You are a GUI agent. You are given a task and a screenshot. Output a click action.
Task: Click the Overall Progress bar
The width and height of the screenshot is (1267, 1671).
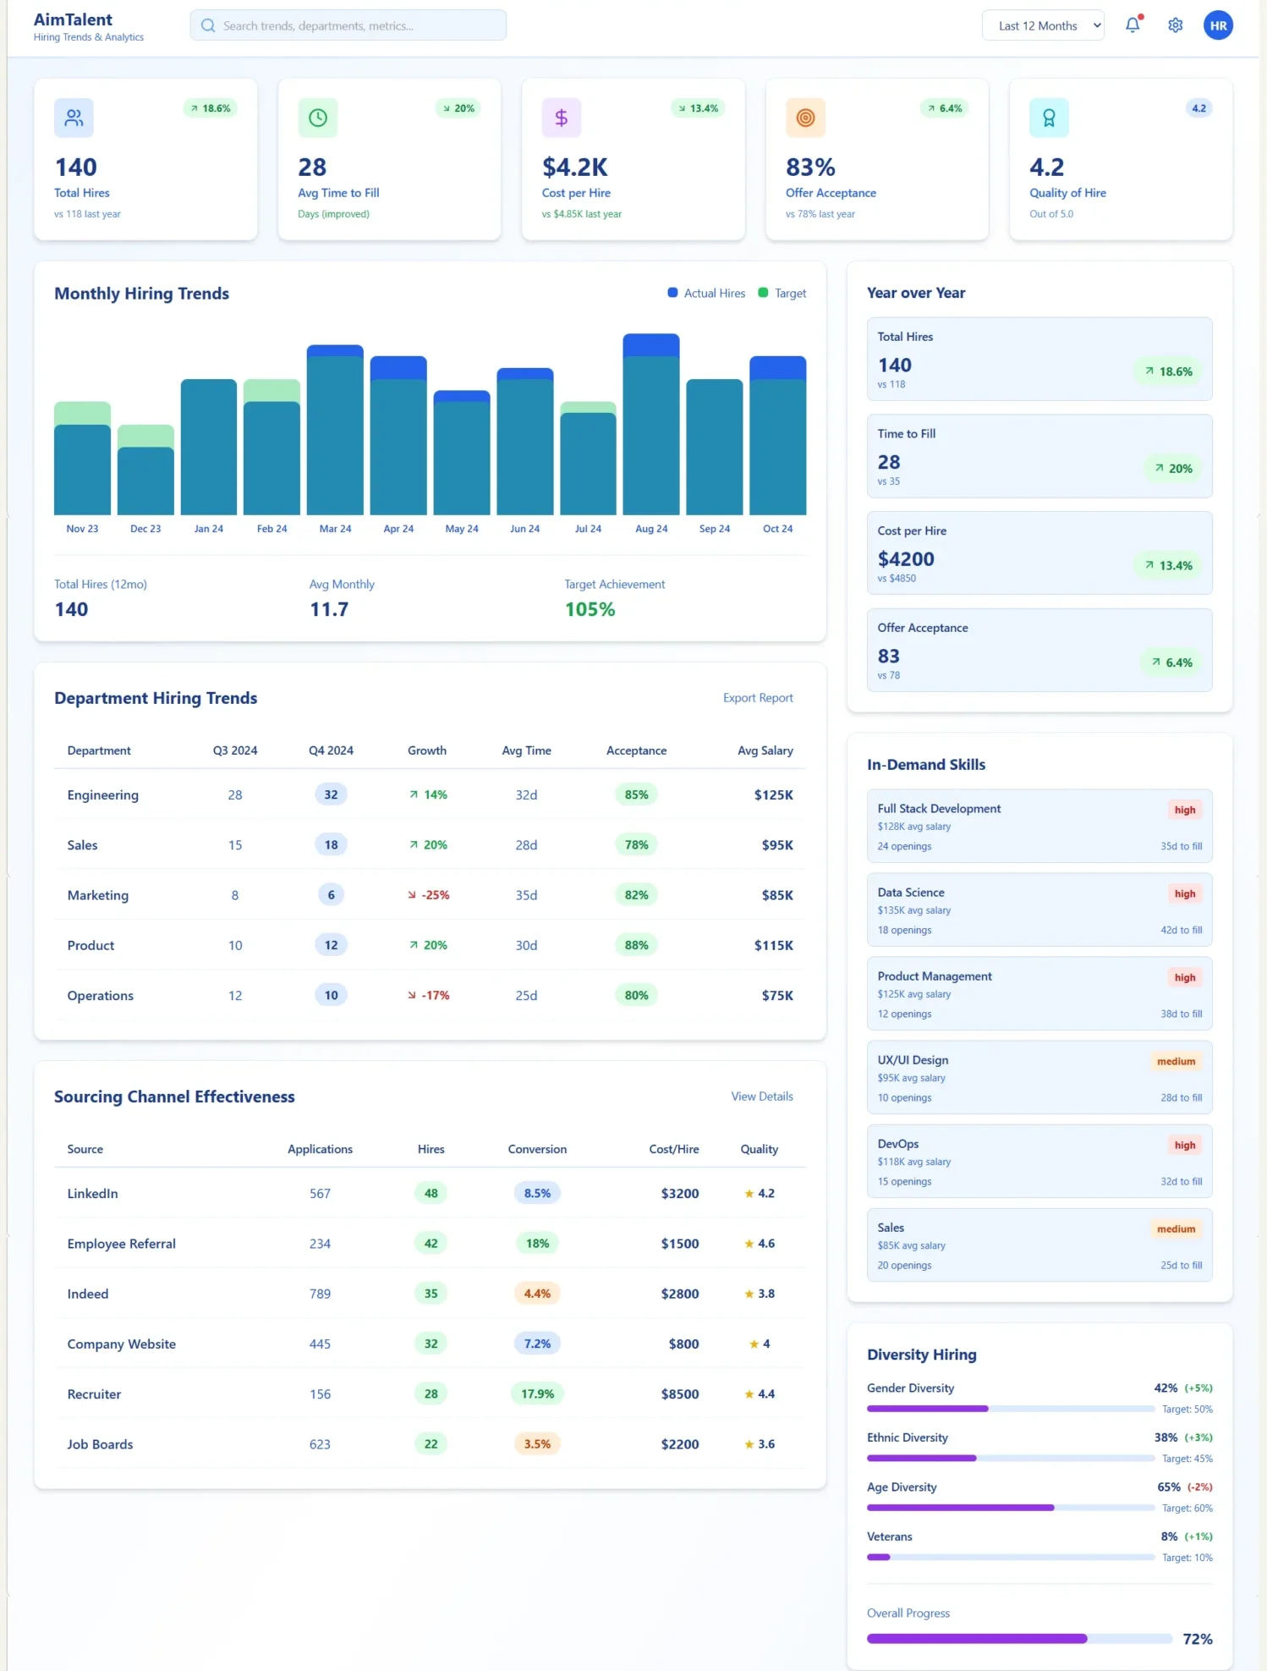[1019, 1639]
